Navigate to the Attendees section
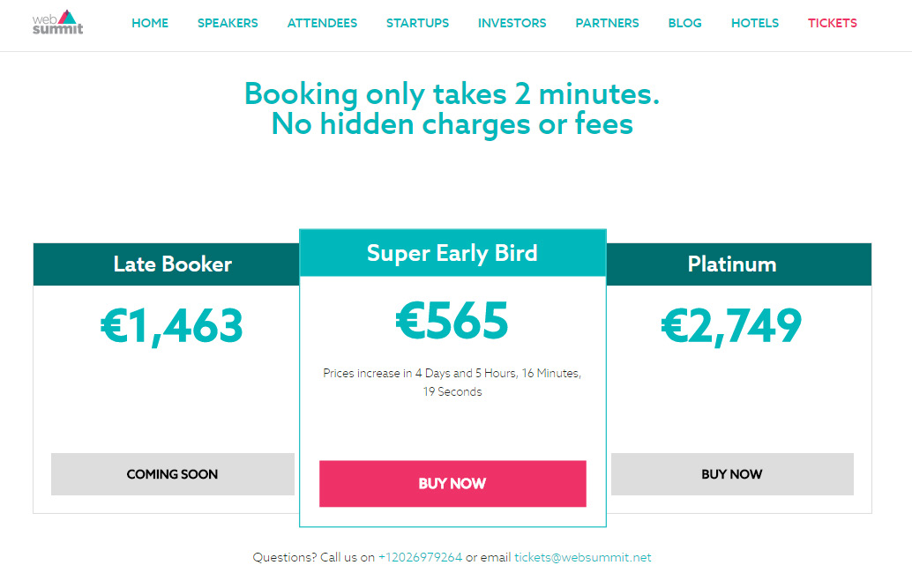Screen dimensions: 912x580 click(x=322, y=23)
